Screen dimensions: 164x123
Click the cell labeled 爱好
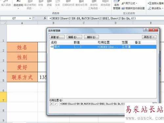[22, 67]
